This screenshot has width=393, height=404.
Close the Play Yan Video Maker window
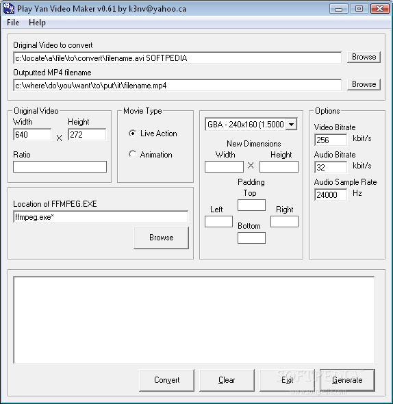coord(379,9)
